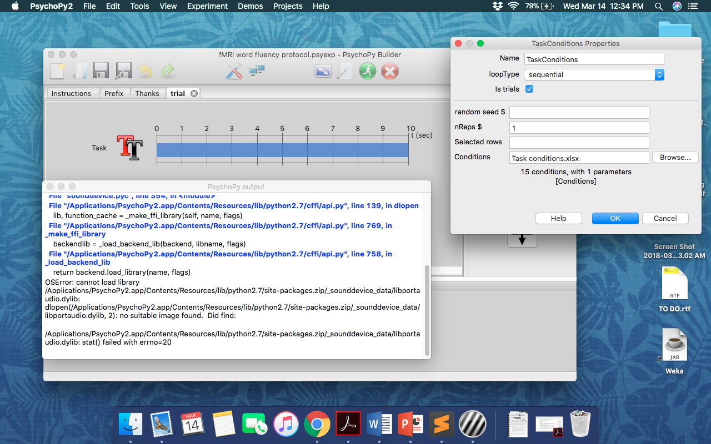The width and height of the screenshot is (711, 444).
Task: Select the Weka JAR desktop icon
Action: pos(674,351)
